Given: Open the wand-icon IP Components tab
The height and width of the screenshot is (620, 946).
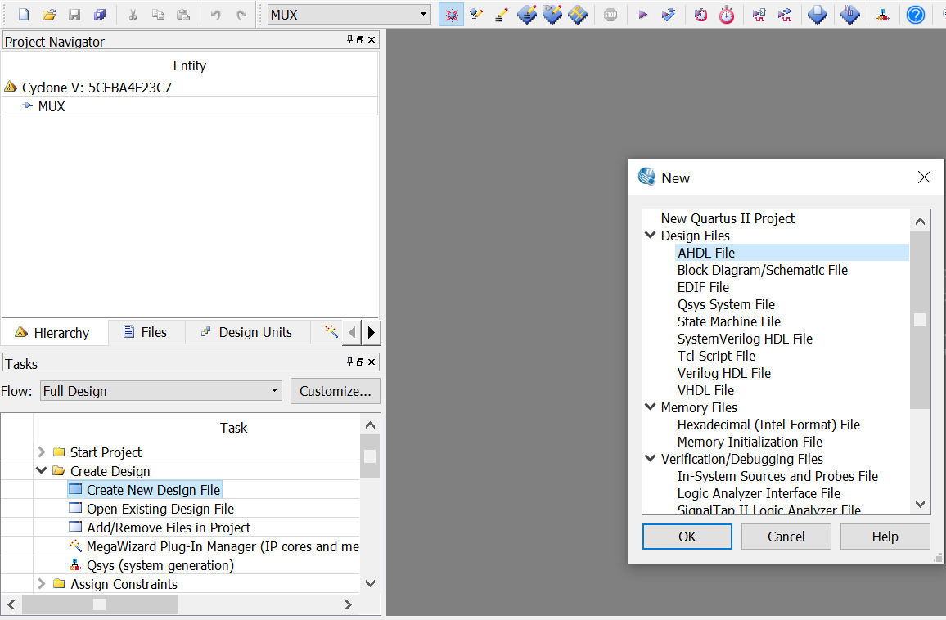Looking at the screenshot, I should tap(331, 331).
